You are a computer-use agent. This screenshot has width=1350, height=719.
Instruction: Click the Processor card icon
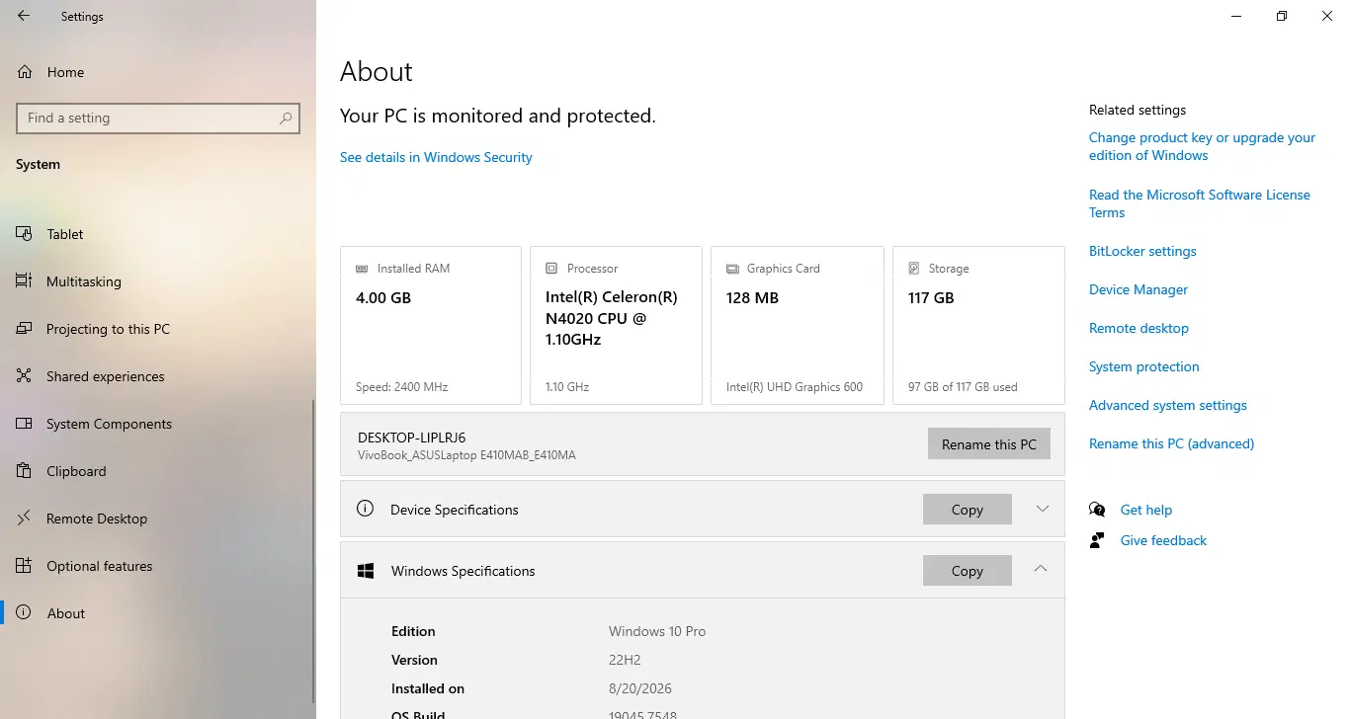(x=551, y=269)
